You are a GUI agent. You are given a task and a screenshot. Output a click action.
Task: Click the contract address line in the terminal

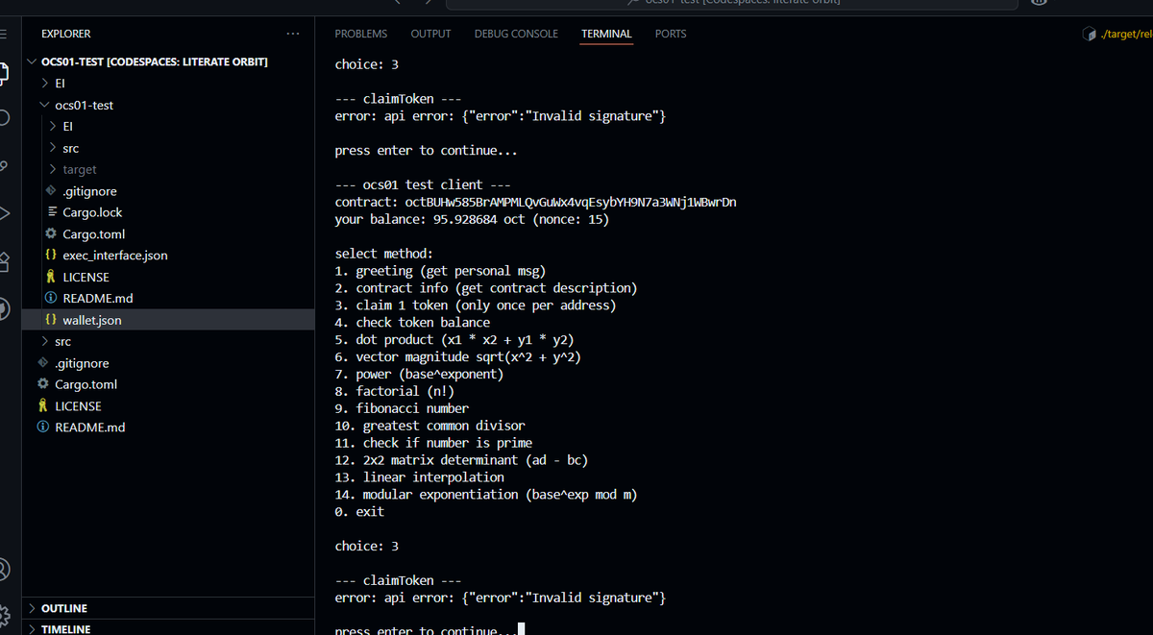(x=536, y=202)
